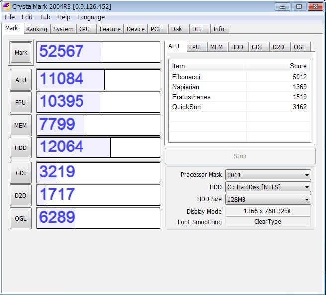
Task: Minimize the CrystalMark window
Action: pos(282,7)
